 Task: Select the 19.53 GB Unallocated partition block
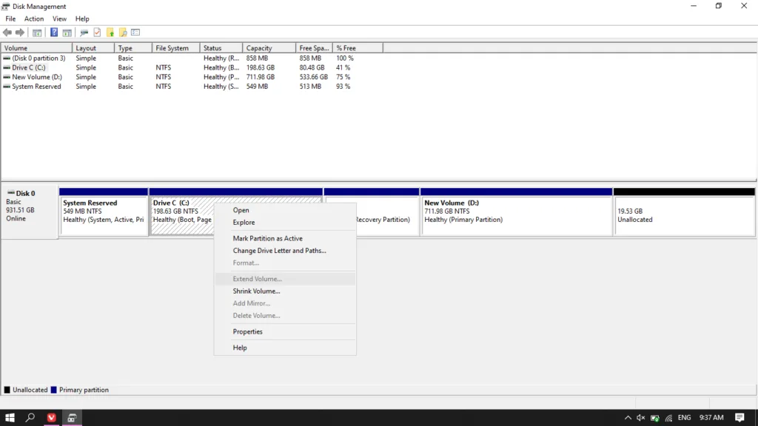point(683,215)
